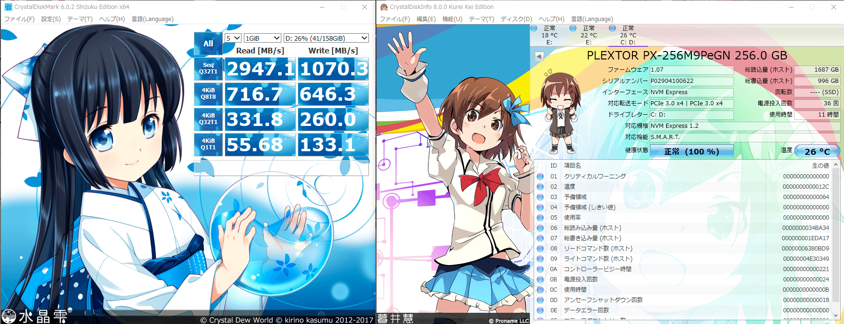Click the status icon for 07 総書き込み量 (ホスト)
844x324 pixels.
(x=540, y=238)
